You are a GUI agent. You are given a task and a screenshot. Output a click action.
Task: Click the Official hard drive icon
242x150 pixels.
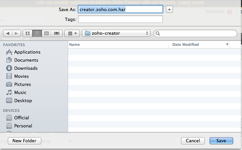(9, 118)
